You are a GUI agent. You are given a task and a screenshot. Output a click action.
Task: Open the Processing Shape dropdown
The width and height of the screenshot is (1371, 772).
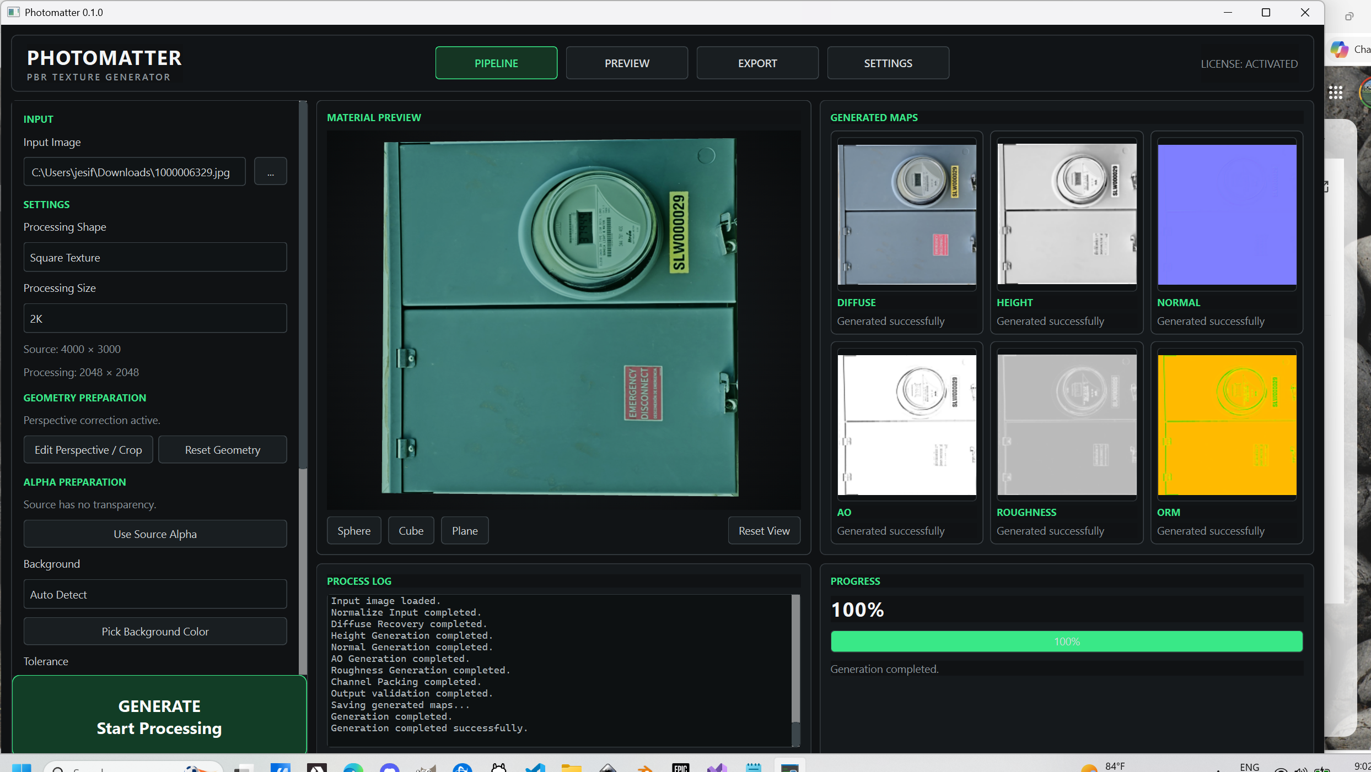pos(155,257)
